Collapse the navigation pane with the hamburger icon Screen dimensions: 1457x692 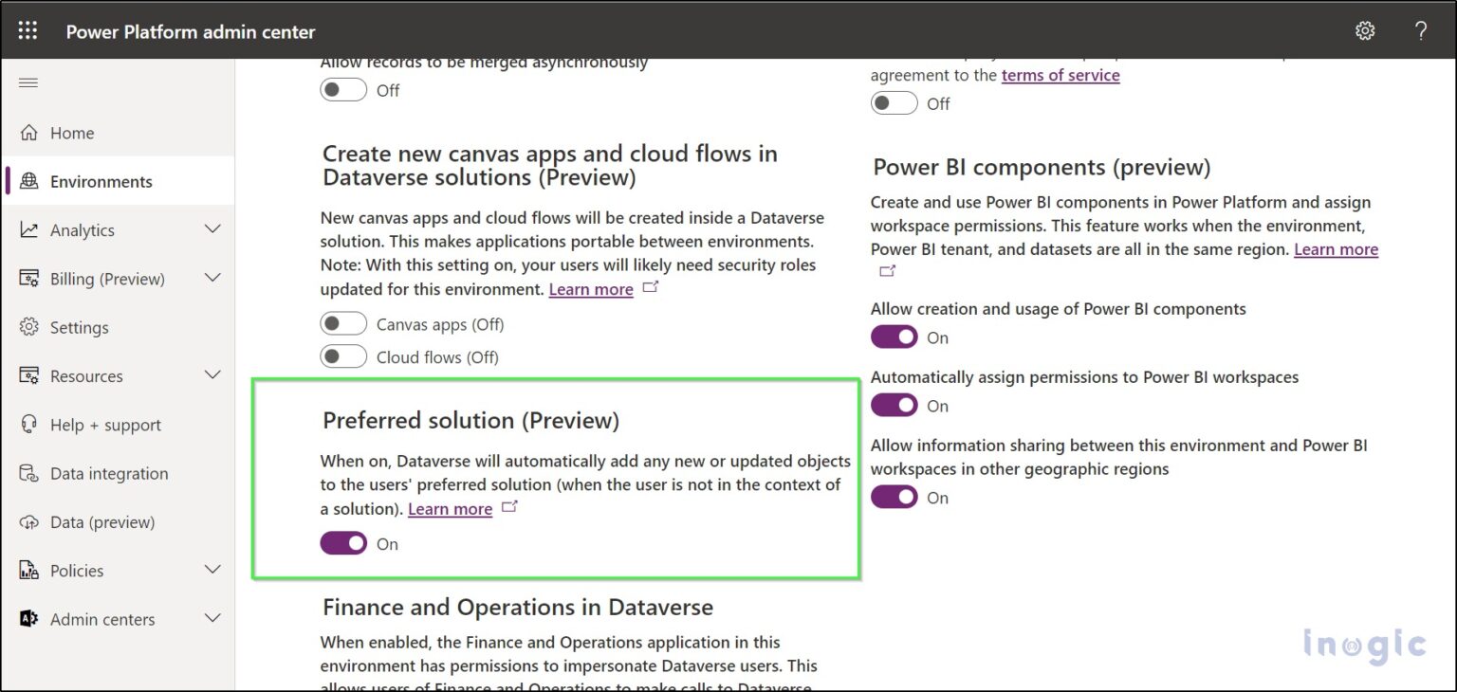click(28, 83)
